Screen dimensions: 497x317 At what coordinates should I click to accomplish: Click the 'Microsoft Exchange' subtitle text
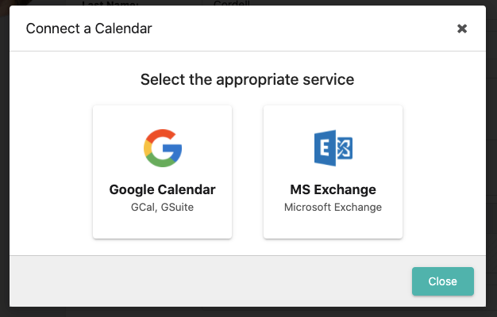pyautogui.click(x=333, y=207)
